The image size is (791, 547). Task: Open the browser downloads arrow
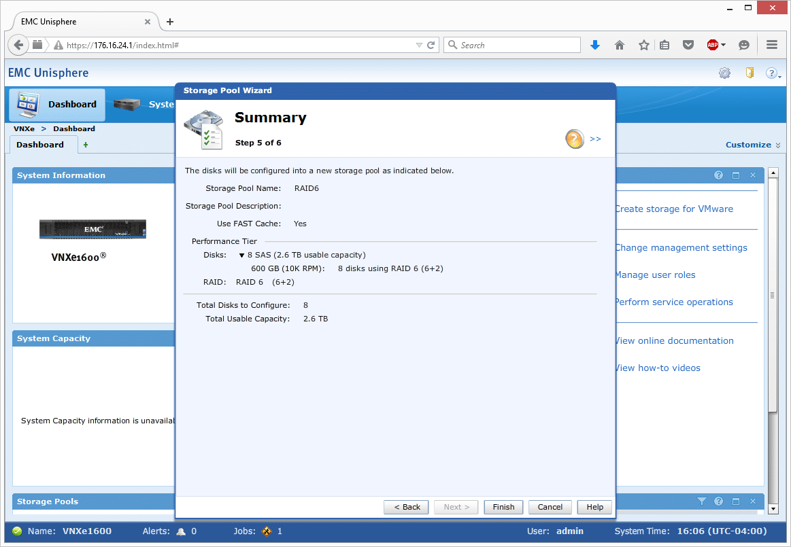595,45
